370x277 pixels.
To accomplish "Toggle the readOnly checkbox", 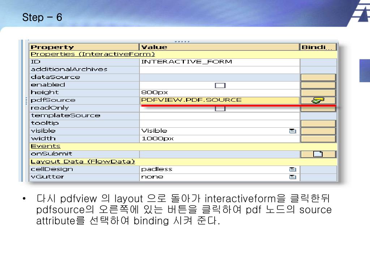I will [220, 108].
